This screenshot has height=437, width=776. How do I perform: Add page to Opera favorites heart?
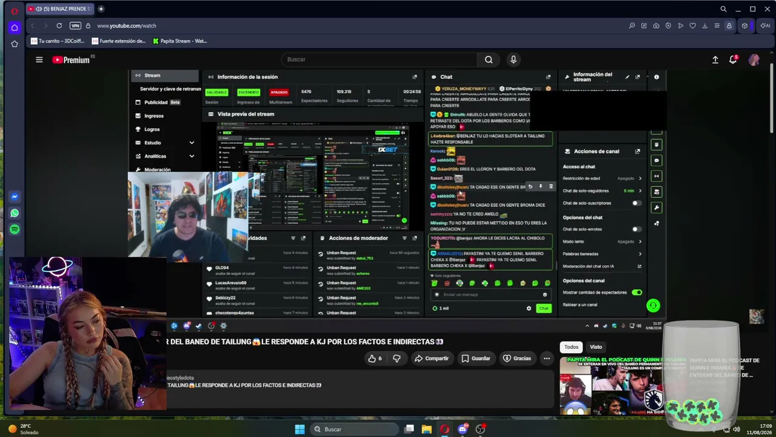pos(692,25)
